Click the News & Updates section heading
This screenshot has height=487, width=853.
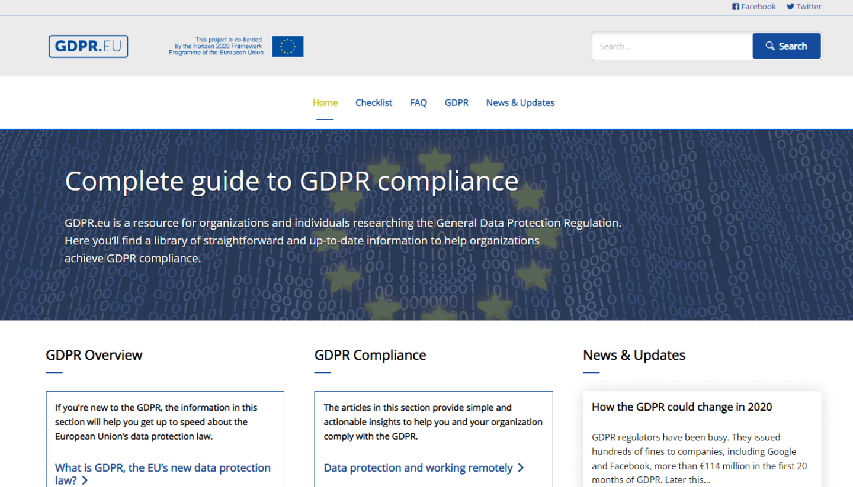[634, 355]
